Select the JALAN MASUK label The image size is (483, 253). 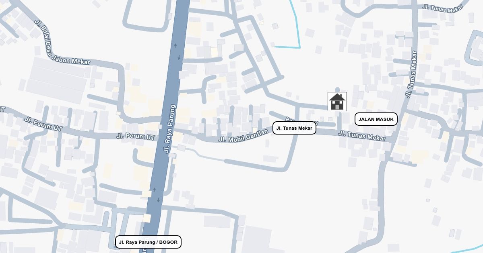click(376, 119)
